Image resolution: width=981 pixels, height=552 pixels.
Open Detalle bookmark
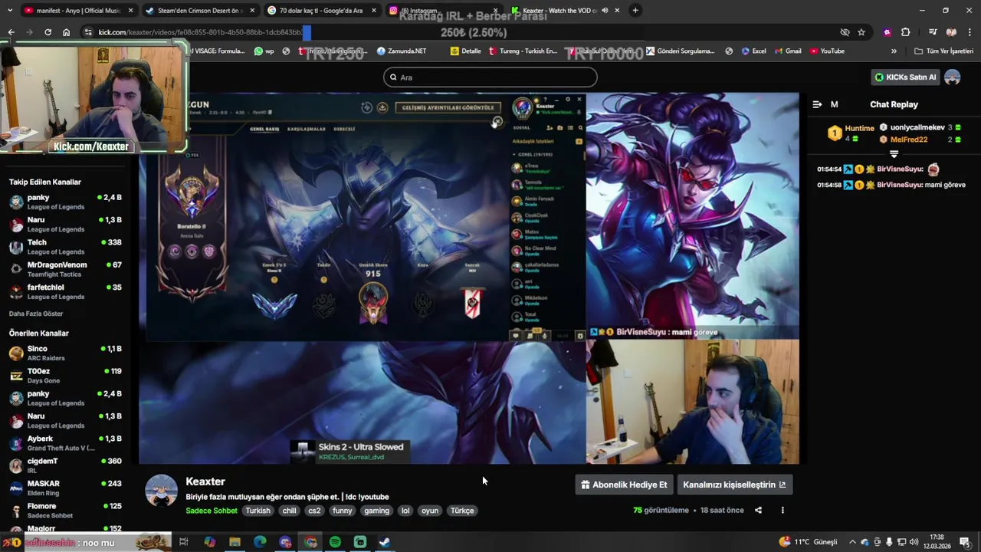pyautogui.click(x=465, y=51)
